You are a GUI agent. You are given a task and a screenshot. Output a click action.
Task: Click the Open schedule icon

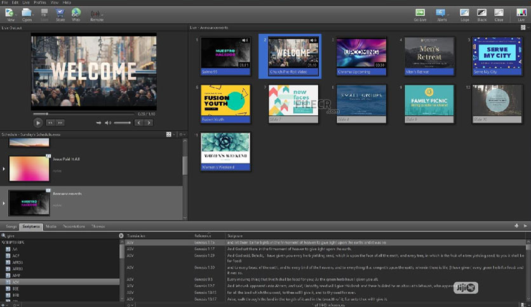coord(27,13)
